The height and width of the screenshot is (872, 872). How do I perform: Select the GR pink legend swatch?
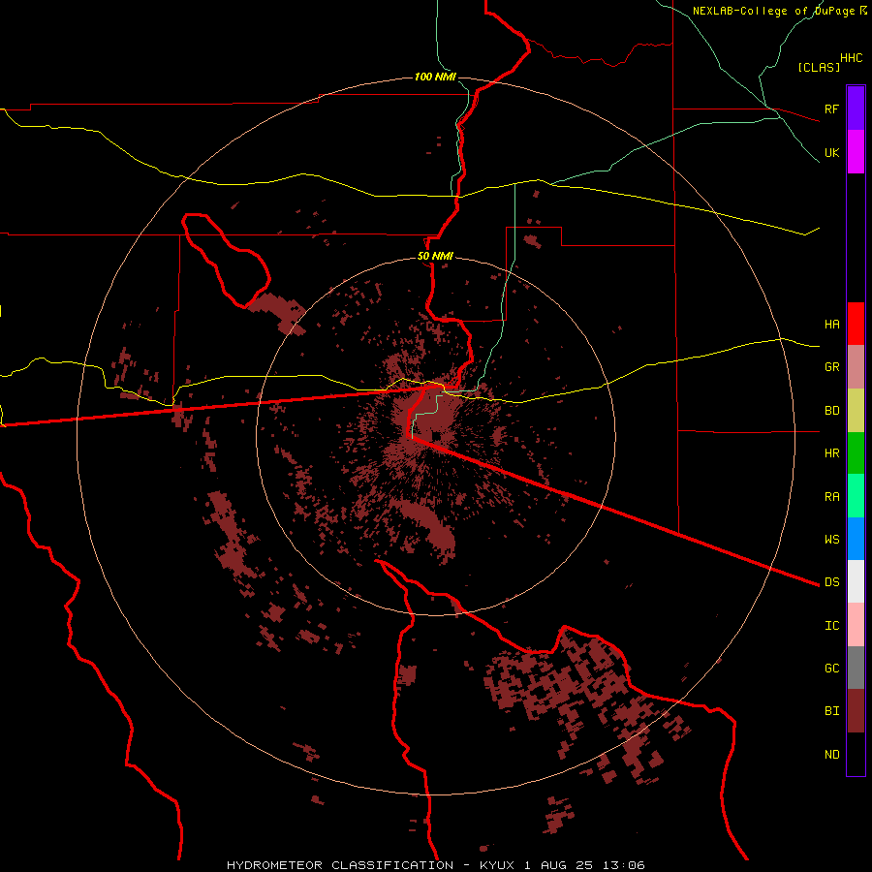pyautogui.click(x=856, y=367)
